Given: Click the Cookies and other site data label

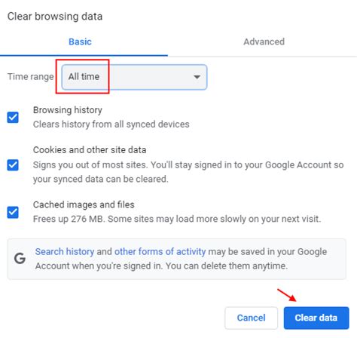Looking at the screenshot, I should (90, 150).
